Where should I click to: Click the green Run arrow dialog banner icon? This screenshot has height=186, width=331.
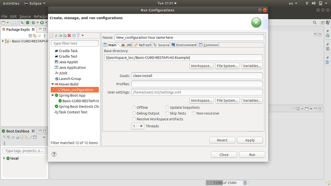[256, 23]
